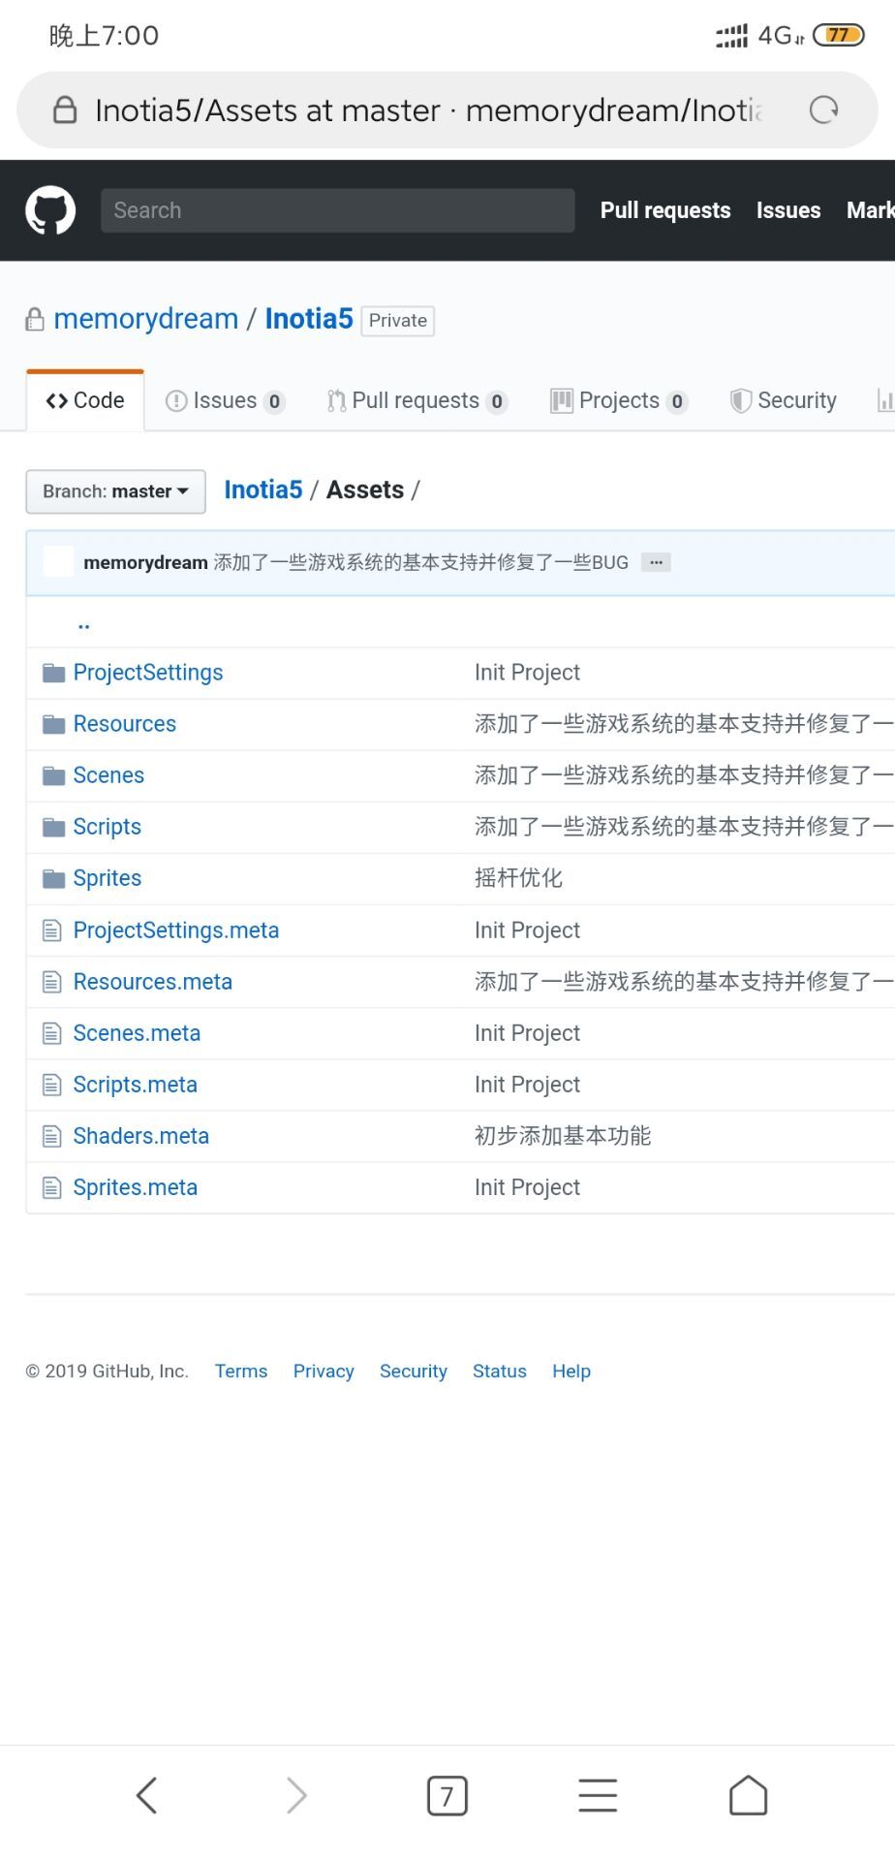Switch to the Issues tab

225,400
